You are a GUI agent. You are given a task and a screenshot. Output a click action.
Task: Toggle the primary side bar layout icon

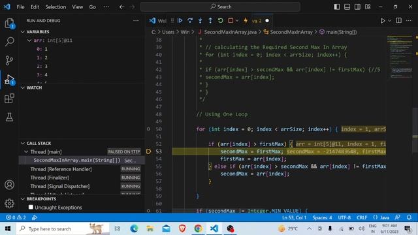point(337,7)
